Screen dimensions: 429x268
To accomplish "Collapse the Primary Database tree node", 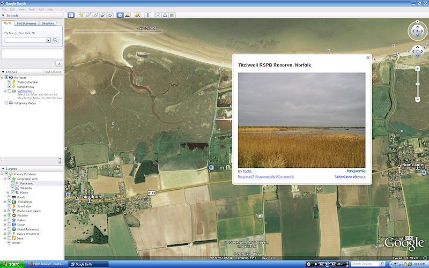I will (2, 174).
